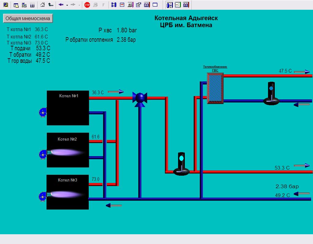Click the Котел №3 burner fan

42,196
